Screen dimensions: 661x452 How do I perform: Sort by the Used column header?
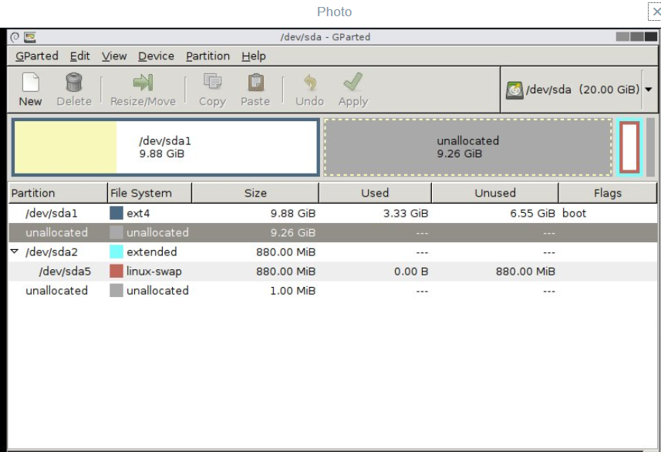(x=375, y=193)
